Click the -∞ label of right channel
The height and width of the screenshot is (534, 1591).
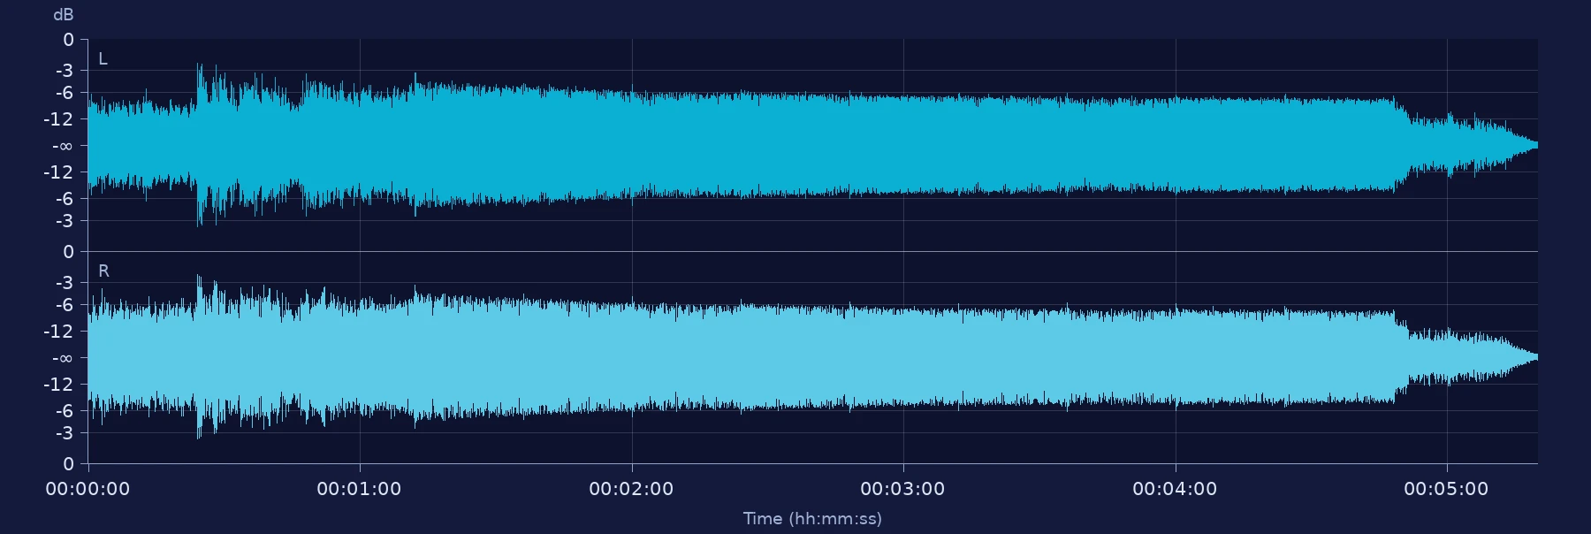pyautogui.click(x=62, y=358)
